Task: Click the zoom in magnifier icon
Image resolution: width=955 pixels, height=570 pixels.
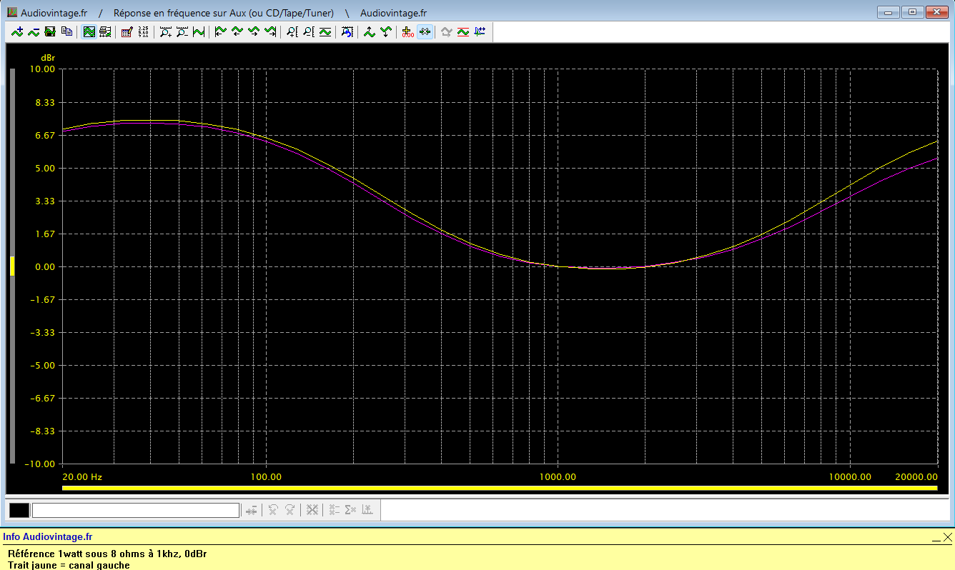Action: (x=165, y=31)
